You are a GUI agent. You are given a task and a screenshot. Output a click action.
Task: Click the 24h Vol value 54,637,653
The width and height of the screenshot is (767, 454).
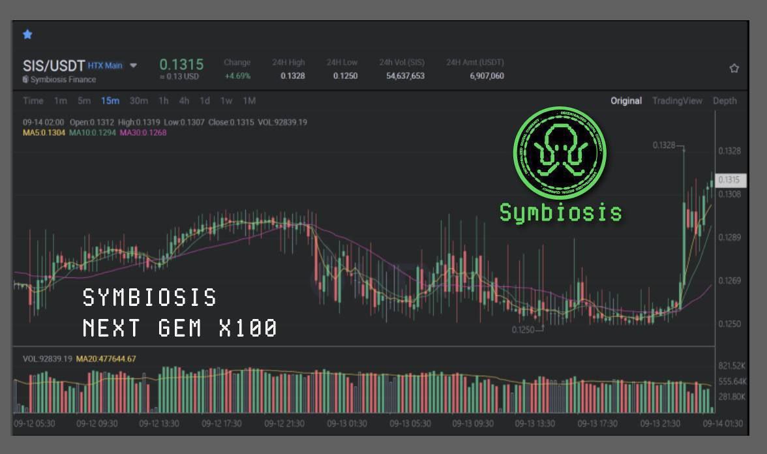406,76
